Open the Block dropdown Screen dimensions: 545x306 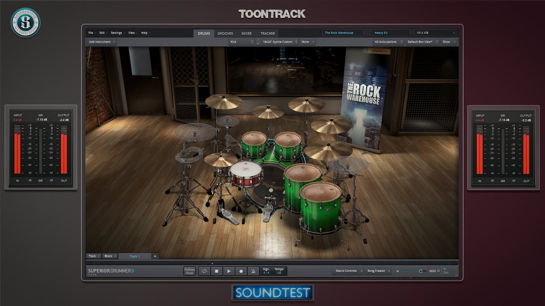point(110,256)
